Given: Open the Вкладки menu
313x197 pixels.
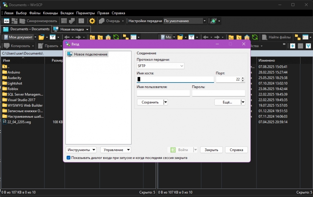Looking at the screenshot, I should [x=67, y=13].
